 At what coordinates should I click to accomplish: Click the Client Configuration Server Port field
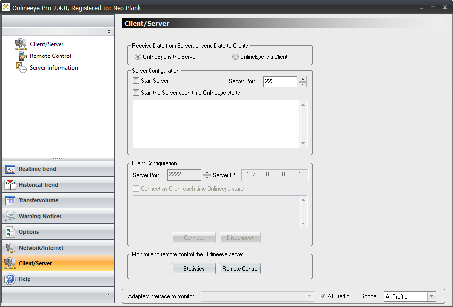[x=184, y=175]
